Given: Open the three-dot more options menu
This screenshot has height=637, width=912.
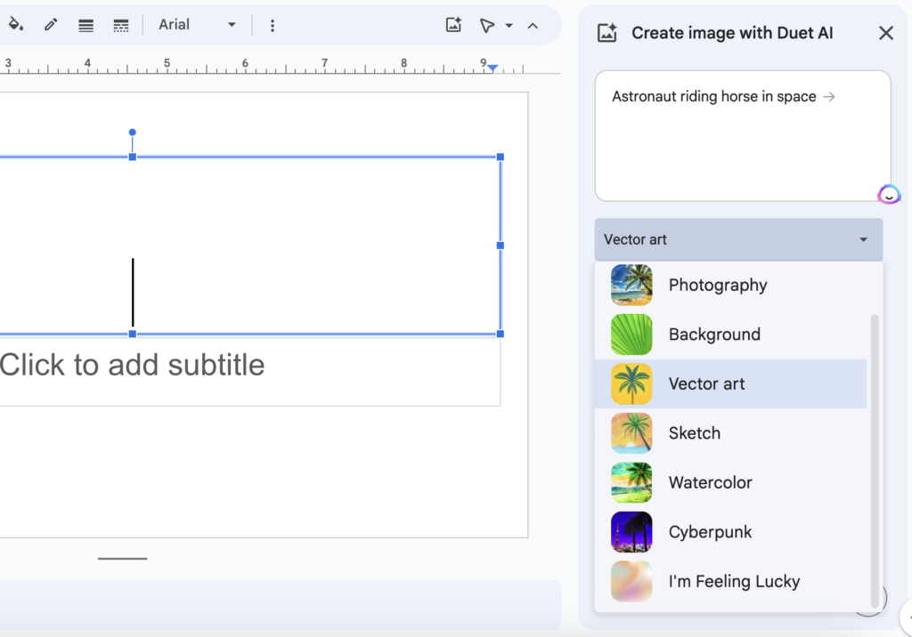Looking at the screenshot, I should coord(273,25).
